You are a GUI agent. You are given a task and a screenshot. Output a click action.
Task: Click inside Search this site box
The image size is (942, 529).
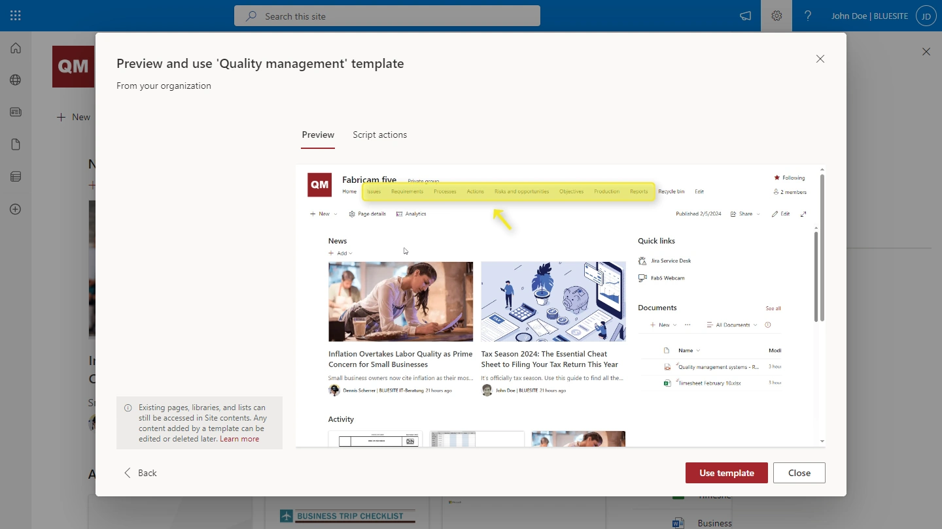point(387,16)
